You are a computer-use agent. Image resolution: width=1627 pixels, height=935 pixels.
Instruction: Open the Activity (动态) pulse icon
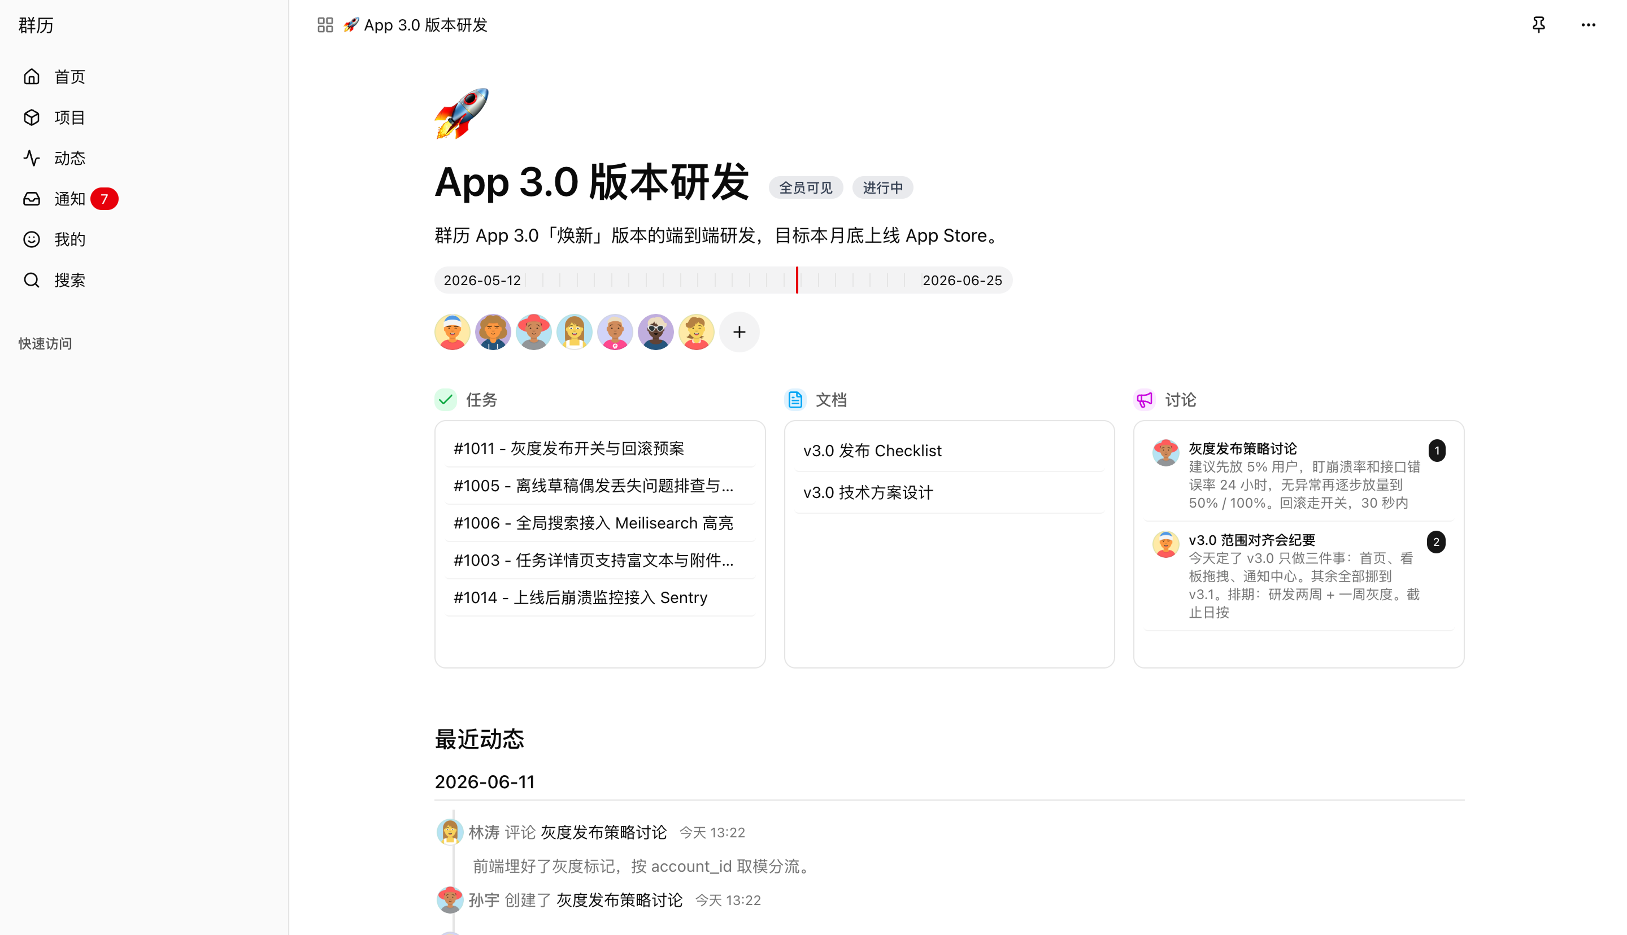point(32,158)
